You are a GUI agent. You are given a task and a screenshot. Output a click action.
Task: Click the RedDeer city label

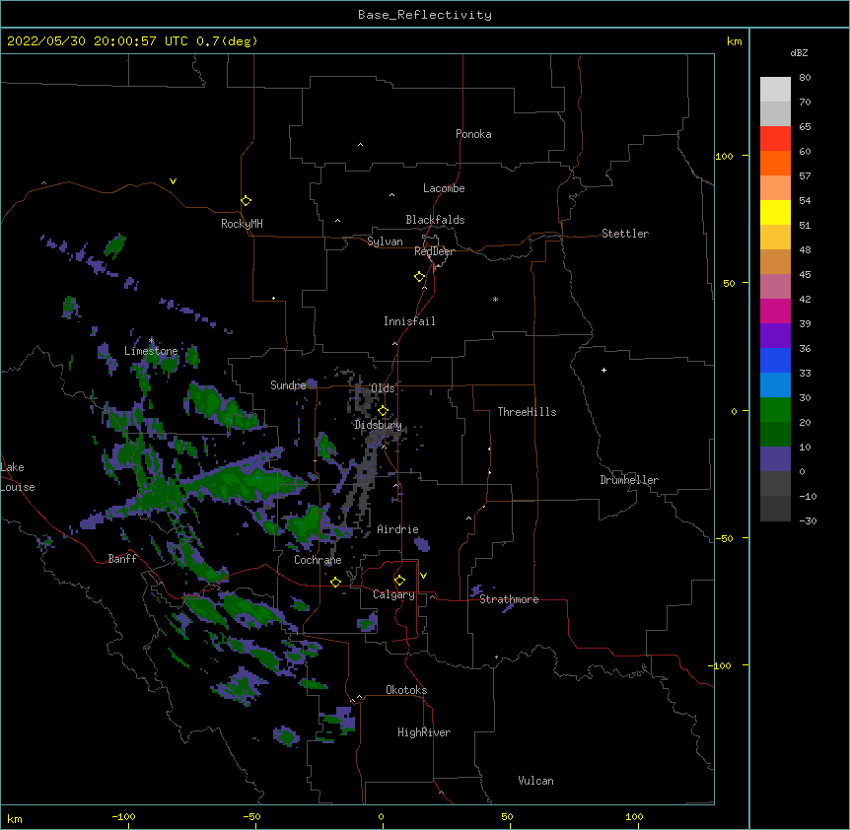point(434,251)
